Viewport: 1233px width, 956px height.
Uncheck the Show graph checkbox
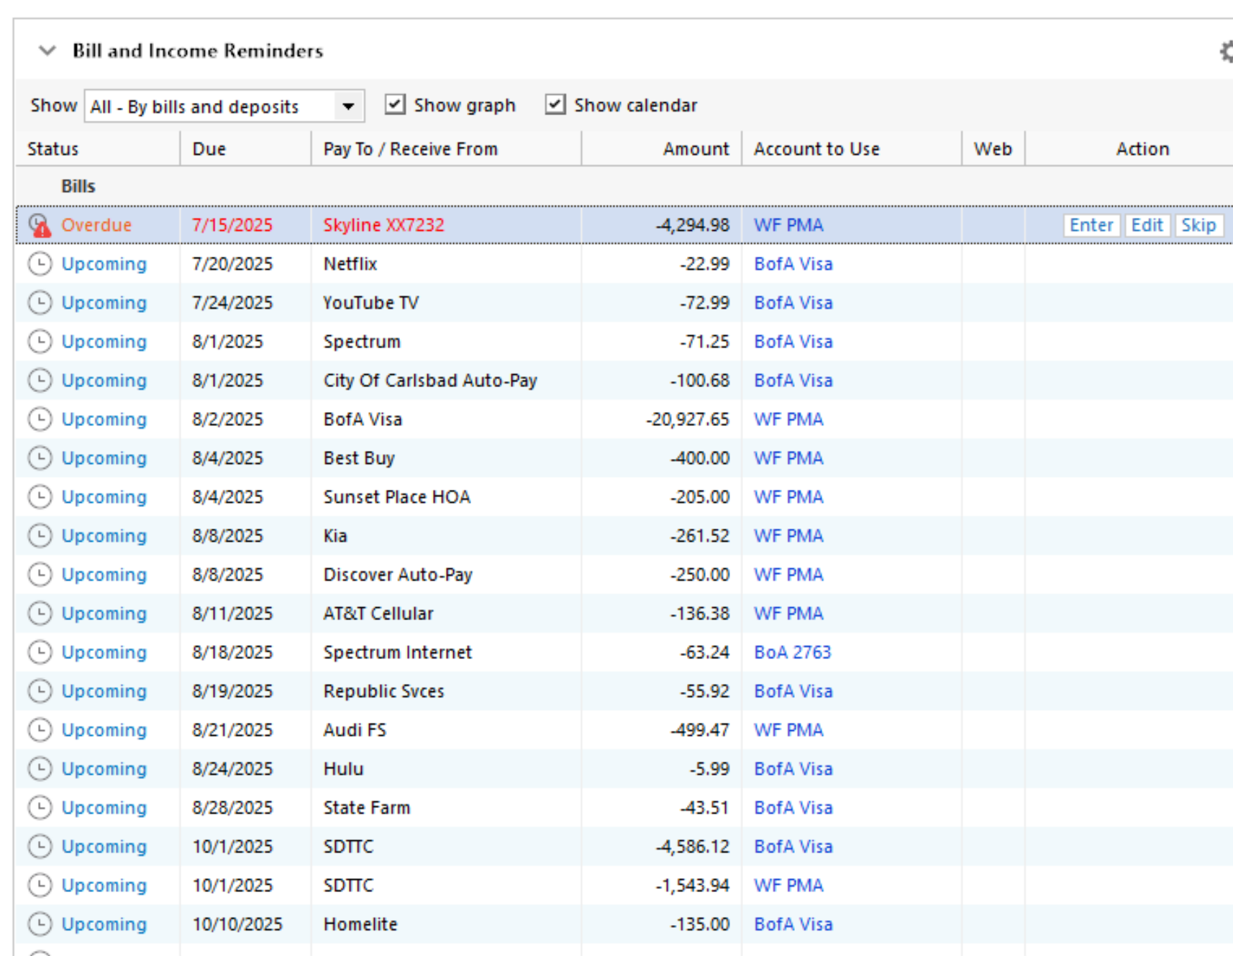(395, 105)
